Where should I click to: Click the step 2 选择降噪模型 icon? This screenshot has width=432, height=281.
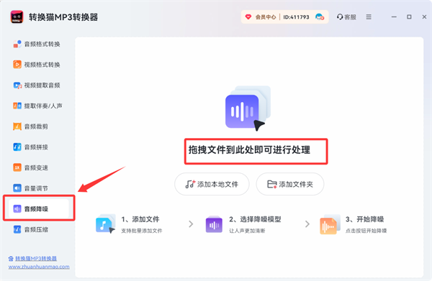pos(214,224)
